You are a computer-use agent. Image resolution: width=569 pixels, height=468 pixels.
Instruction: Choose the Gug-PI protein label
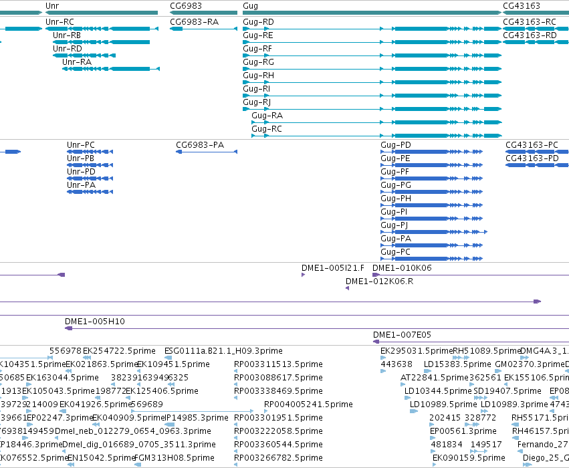[x=394, y=212]
